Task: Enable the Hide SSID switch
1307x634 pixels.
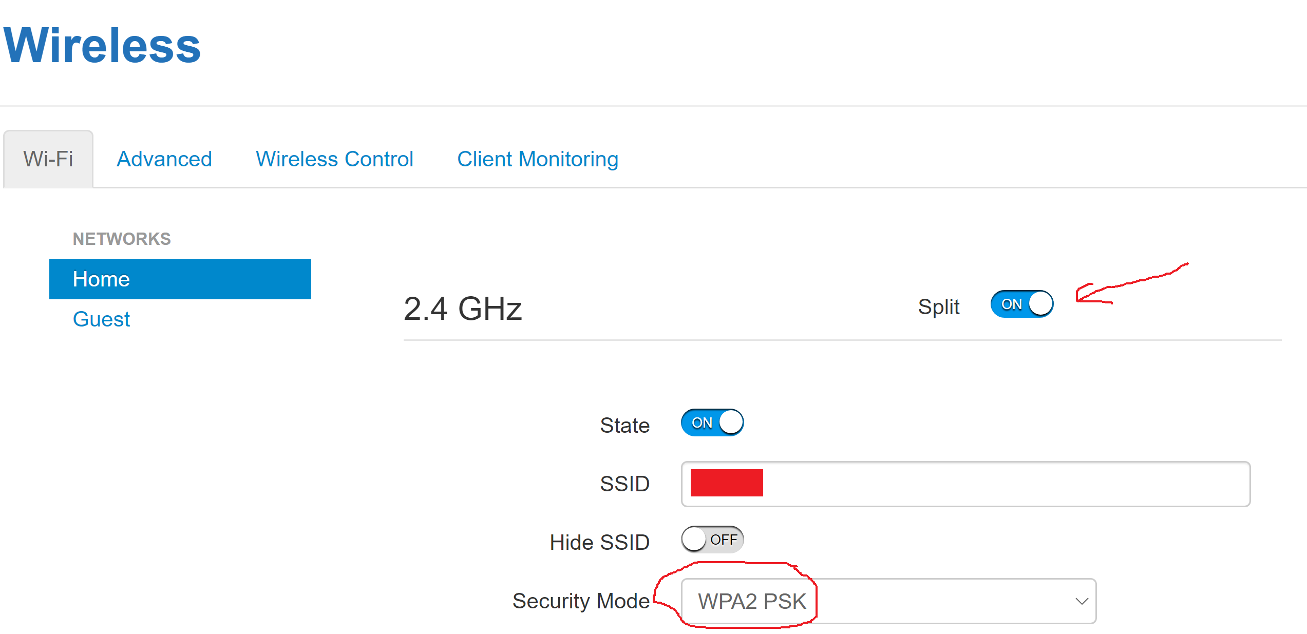Action: click(712, 540)
